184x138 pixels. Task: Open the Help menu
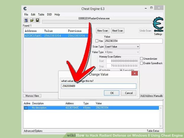click(x=57, y=14)
